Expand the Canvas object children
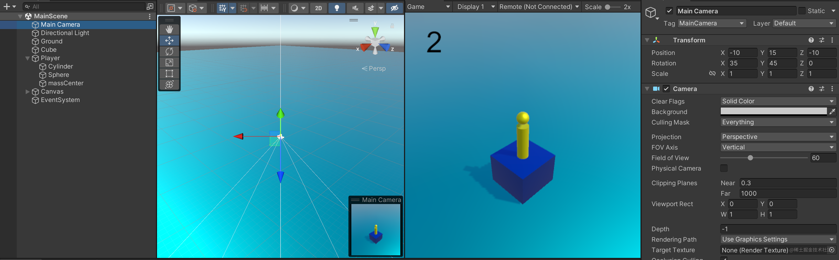The height and width of the screenshot is (260, 839). tap(28, 92)
